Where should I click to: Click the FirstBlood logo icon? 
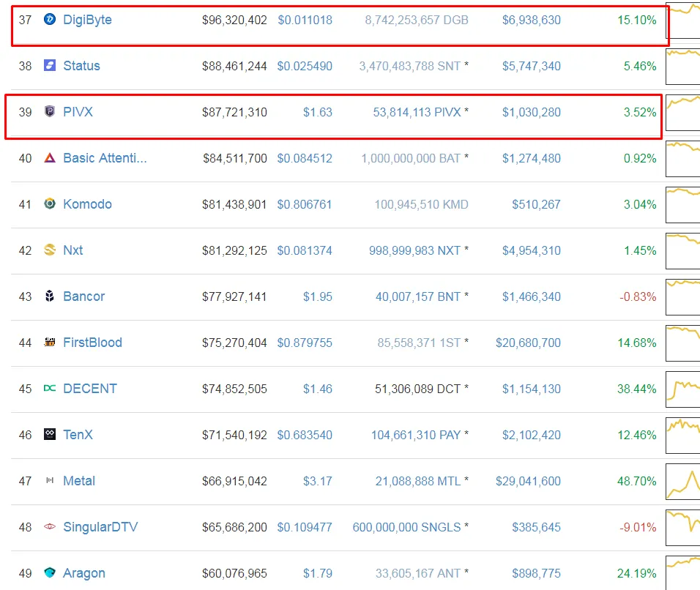coord(50,342)
